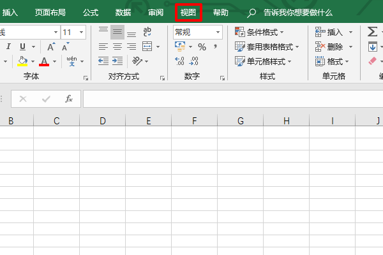Click the Fill down icon
The width and height of the screenshot is (383, 255).
373,47
